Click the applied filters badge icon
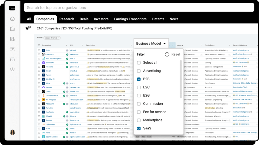259x145 pixels. click(x=27, y=28)
